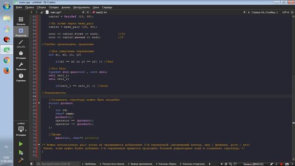Switch to the Редактор edit mode
The height and width of the screenshot is (166, 295).
click(21, 32)
